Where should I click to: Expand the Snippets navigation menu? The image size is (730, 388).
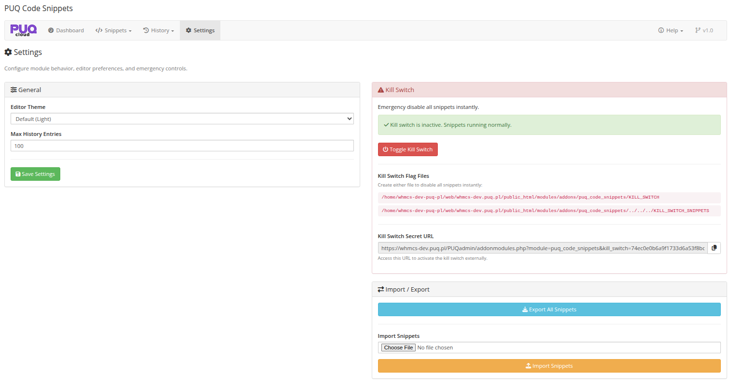click(113, 30)
